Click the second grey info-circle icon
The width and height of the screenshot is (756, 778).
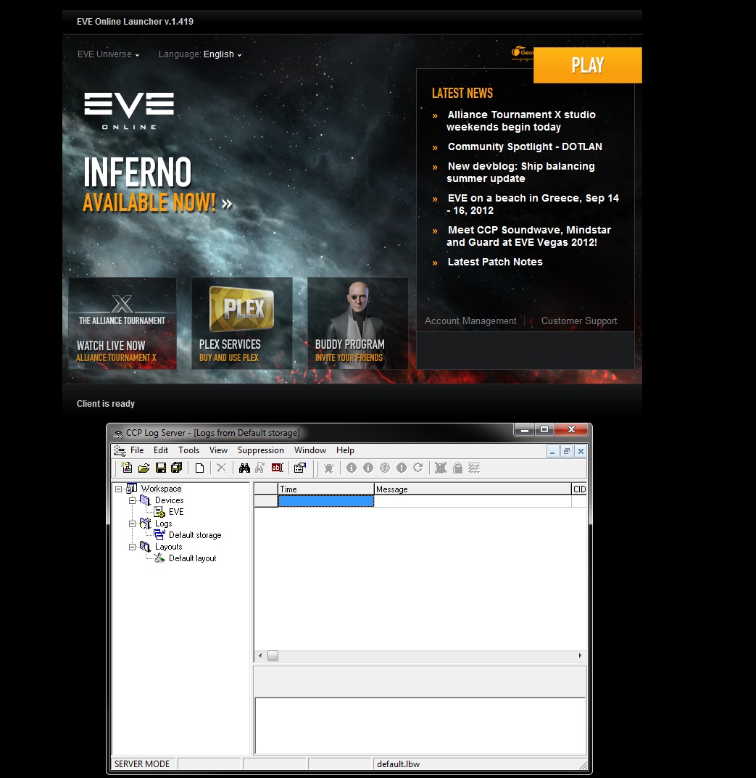tap(368, 468)
